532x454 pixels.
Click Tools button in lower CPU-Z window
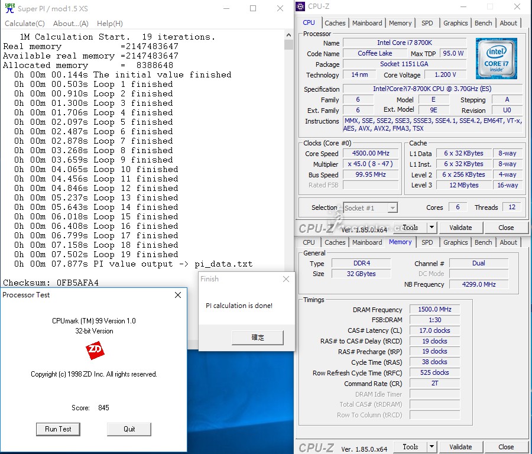[410, 446]
